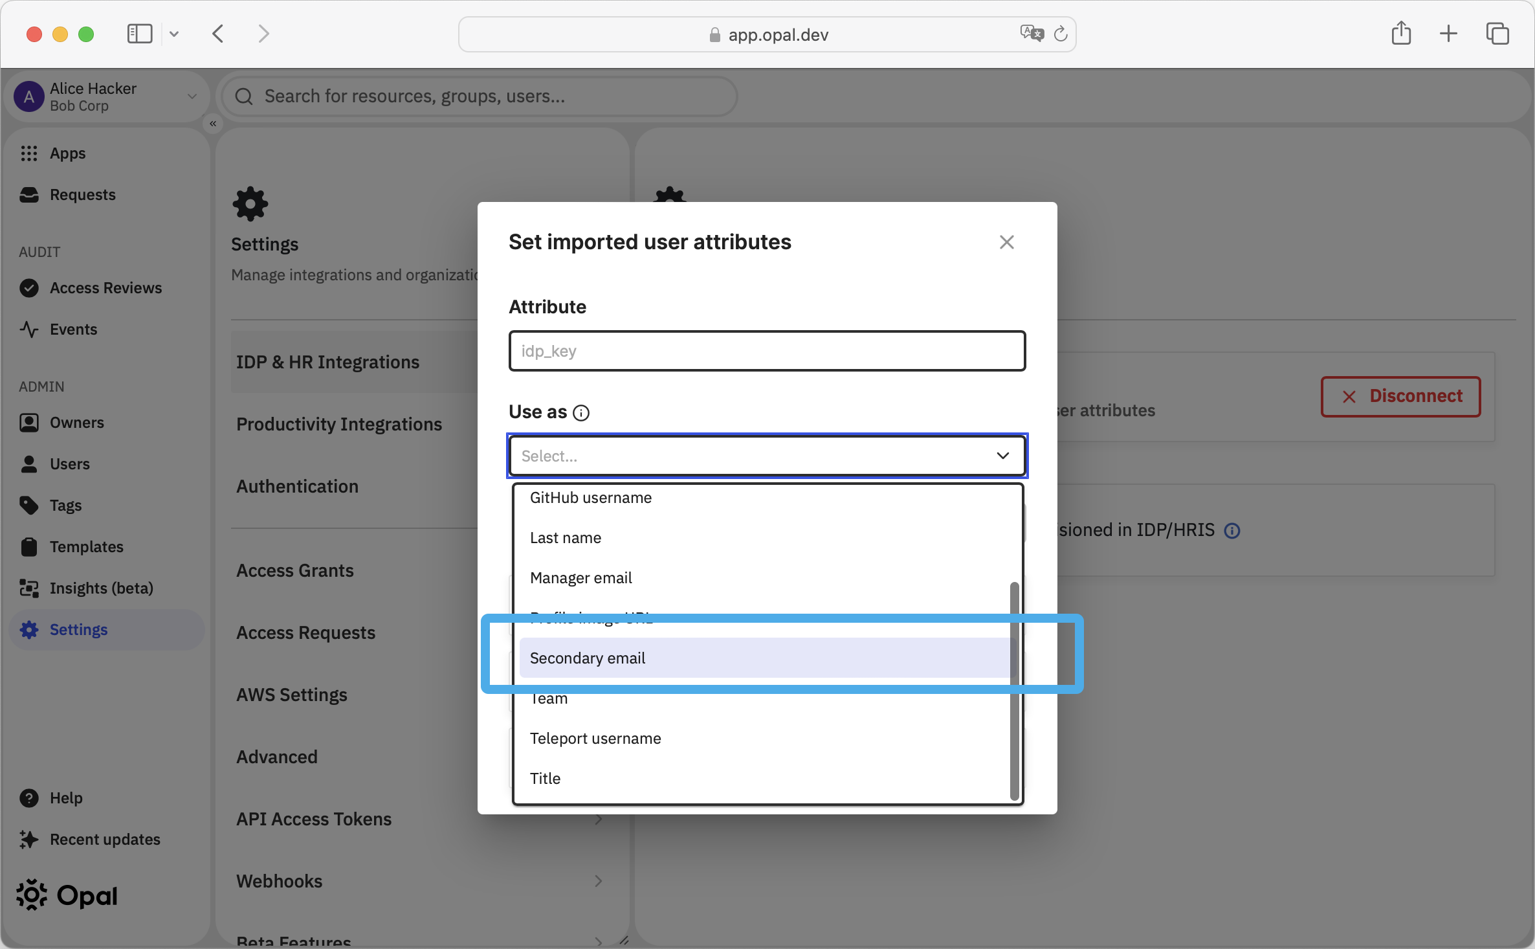
Task: Select Teleport username option
Action: (x=766, y=739)
